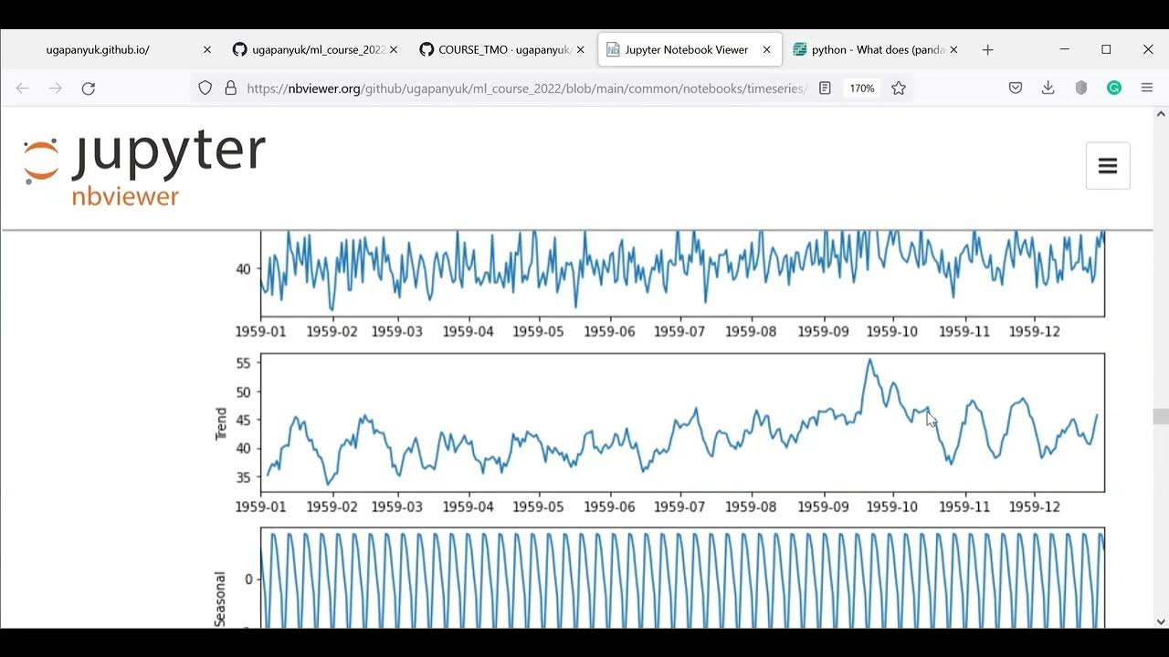Maximize the Firefox window

(x=1106, y=49)
